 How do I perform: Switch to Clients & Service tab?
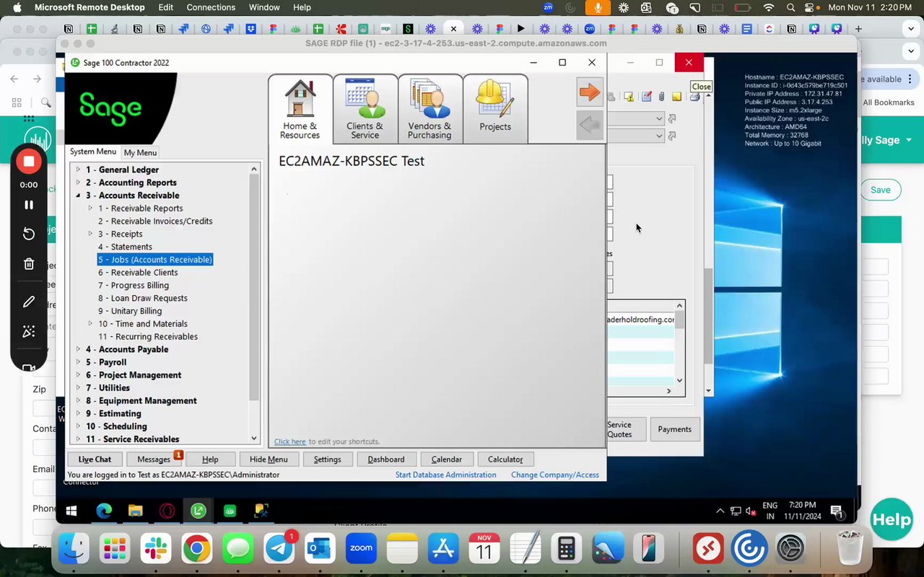[365, 109]
